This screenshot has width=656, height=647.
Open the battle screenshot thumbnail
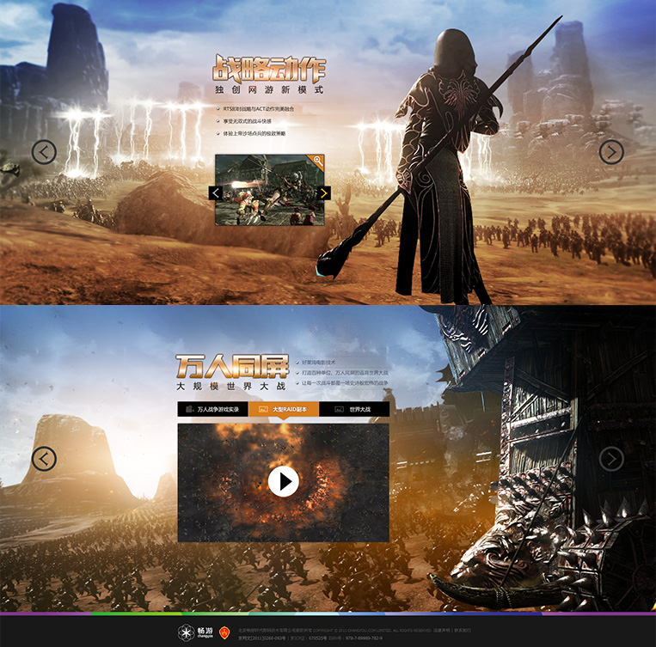click(269, 191)
